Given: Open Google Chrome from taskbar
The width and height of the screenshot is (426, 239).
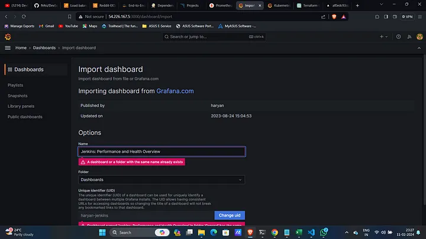Looking at the screenshot, I should pos(275,233).
